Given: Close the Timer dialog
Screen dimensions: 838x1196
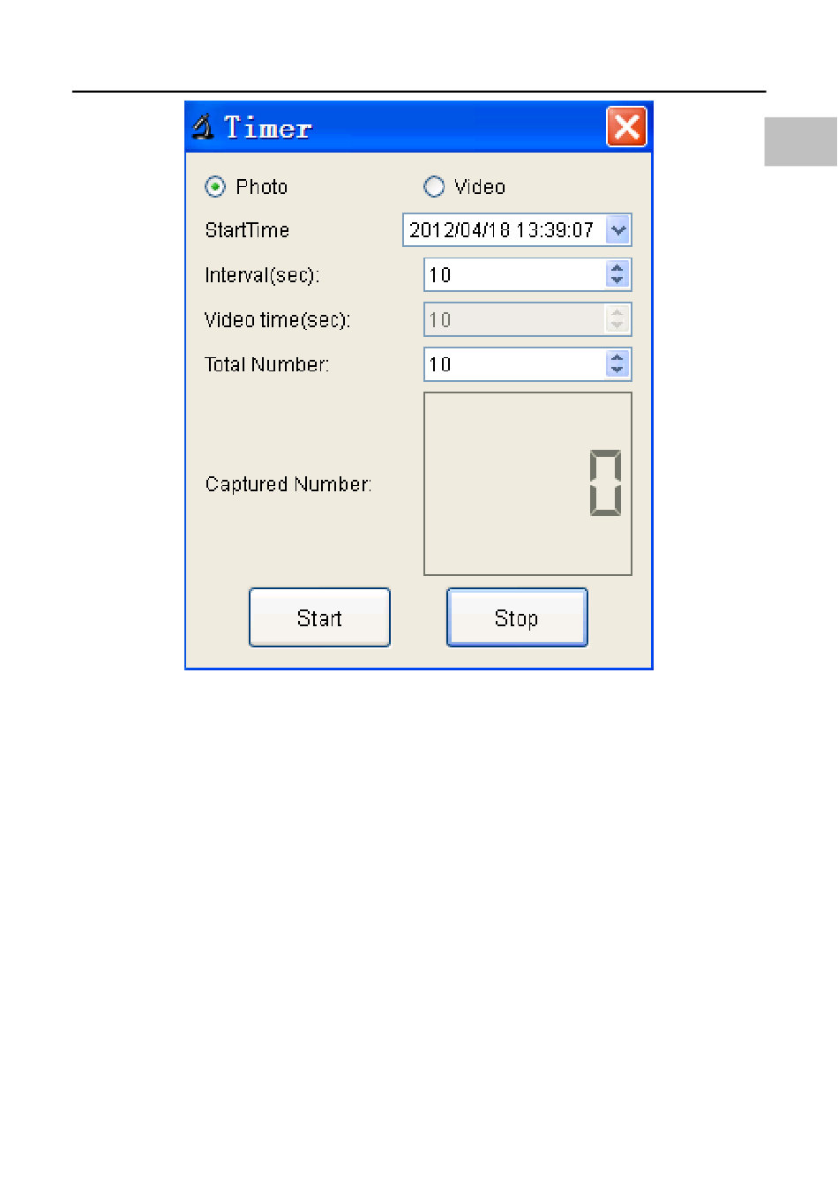Looking at the screenshot, I should point(627,127).
